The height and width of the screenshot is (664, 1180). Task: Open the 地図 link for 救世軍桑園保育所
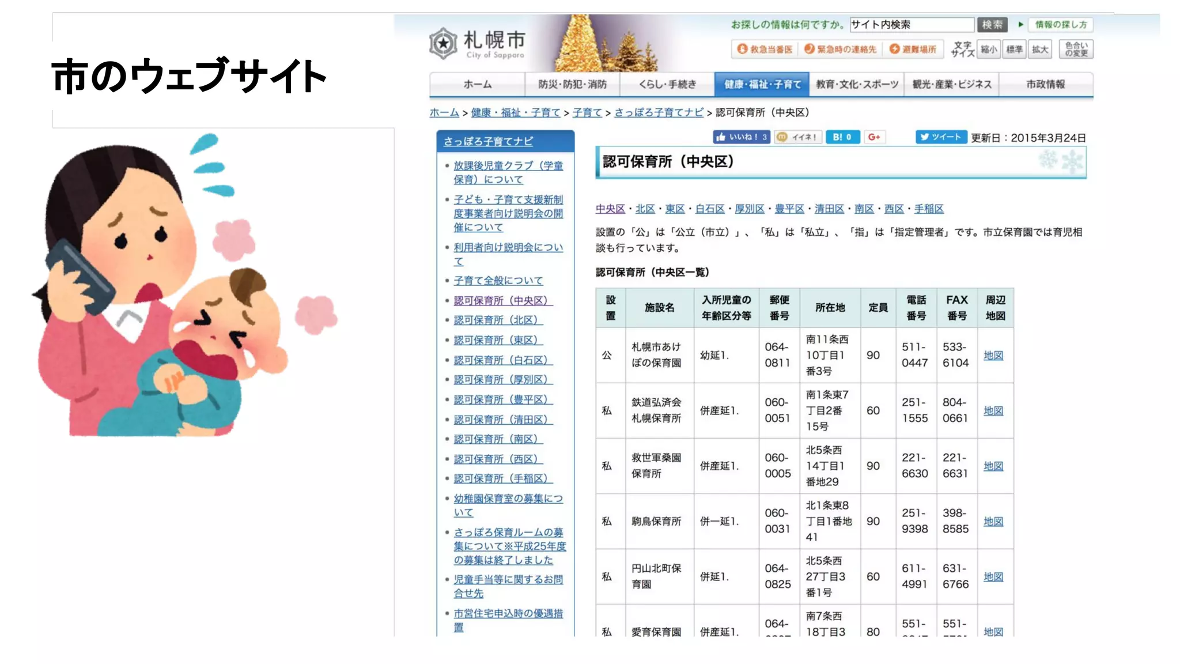pyautogui.click(x=993, y=466)
